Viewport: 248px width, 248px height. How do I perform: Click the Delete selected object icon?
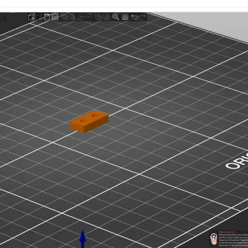coord(39,17)
